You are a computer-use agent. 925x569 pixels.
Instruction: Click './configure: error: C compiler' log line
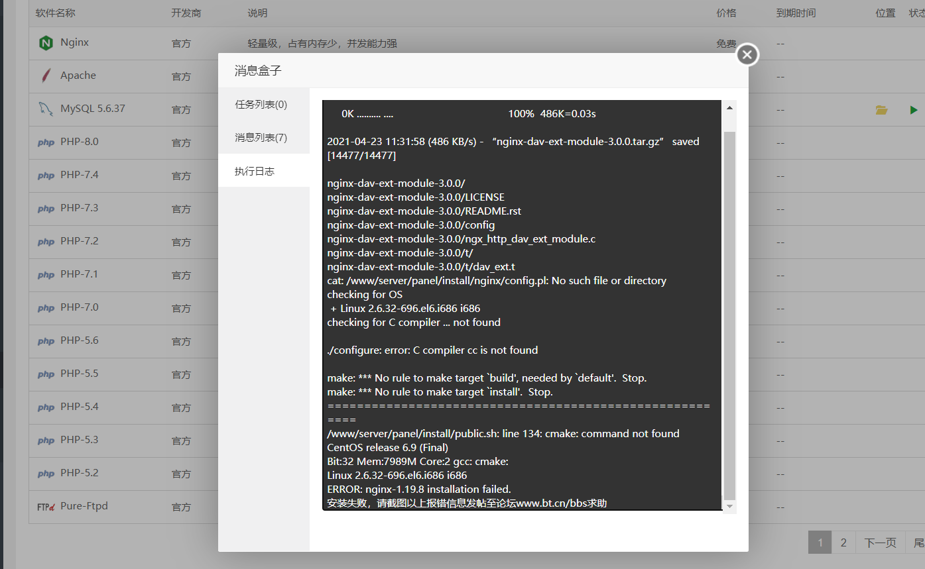pos(432,350)
